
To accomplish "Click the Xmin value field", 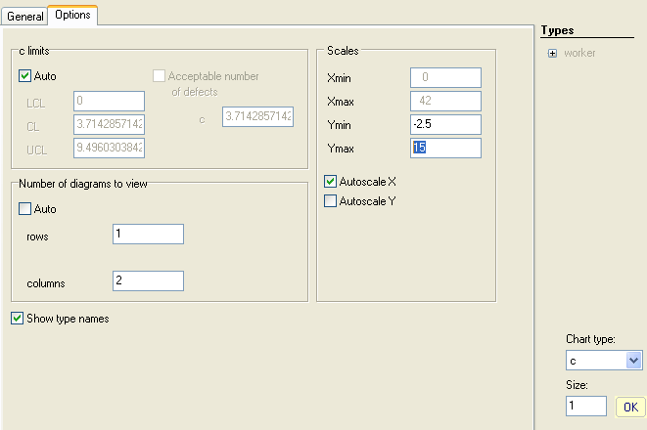I will point(445,77).
